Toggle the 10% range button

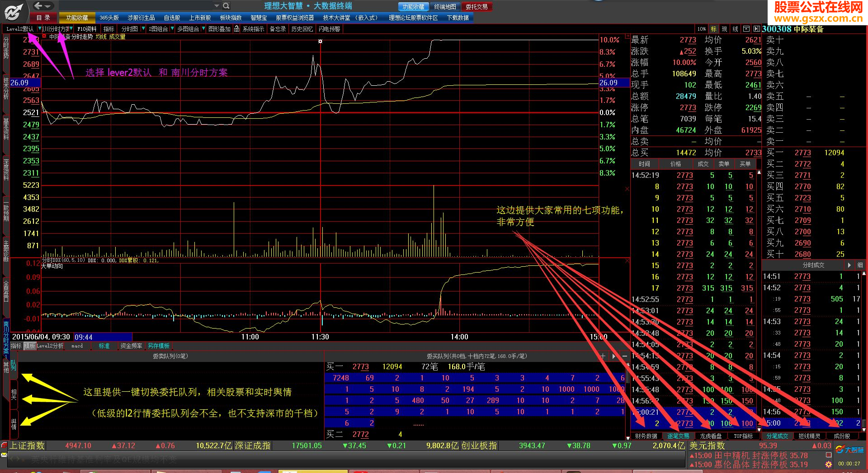(702, 29)
